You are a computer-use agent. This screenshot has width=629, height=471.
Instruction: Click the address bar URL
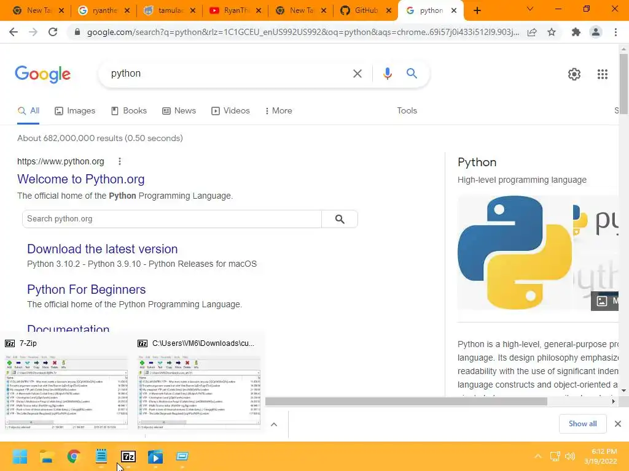coord(303,32)
